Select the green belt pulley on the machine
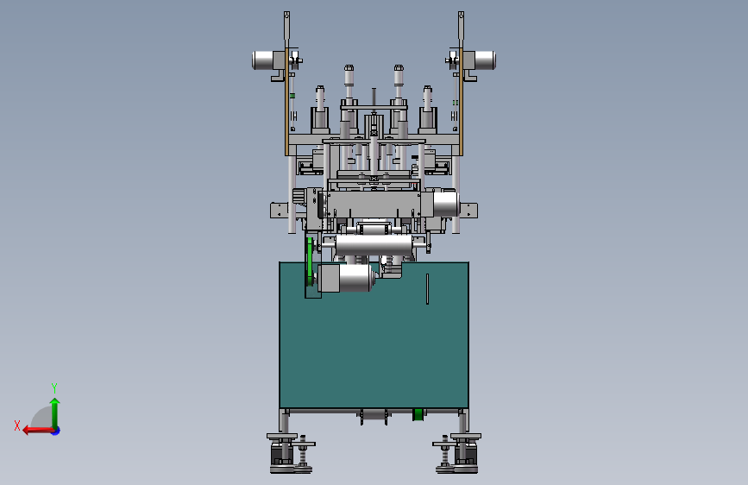The image size is (748, 485). point(310,261)
